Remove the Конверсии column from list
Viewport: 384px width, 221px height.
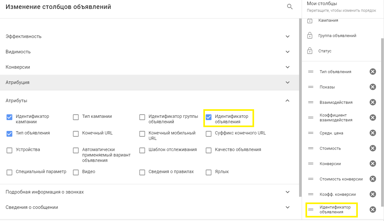(373, 164)
